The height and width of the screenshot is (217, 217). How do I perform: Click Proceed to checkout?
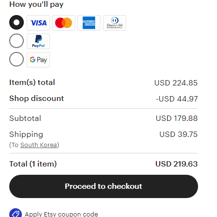[x=103, y=186]
